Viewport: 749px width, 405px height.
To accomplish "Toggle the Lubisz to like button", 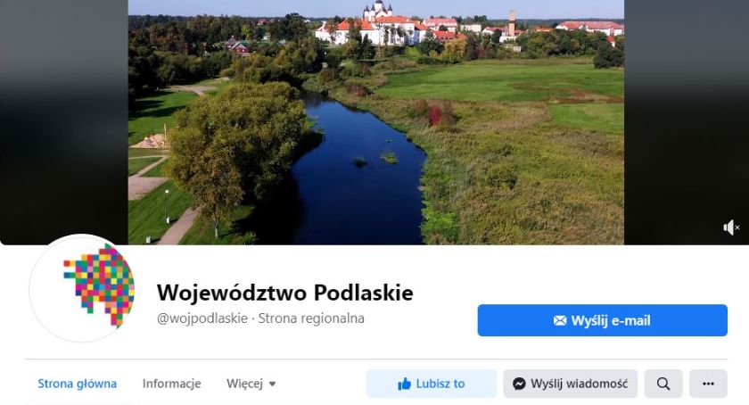I will click(x=432, y=384).
